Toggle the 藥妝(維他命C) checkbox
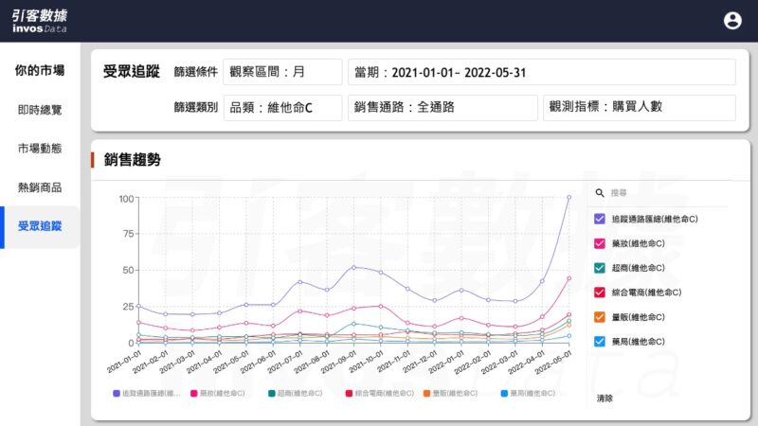The width and height of the screenshot is (758, 426). tap(600, 243)
